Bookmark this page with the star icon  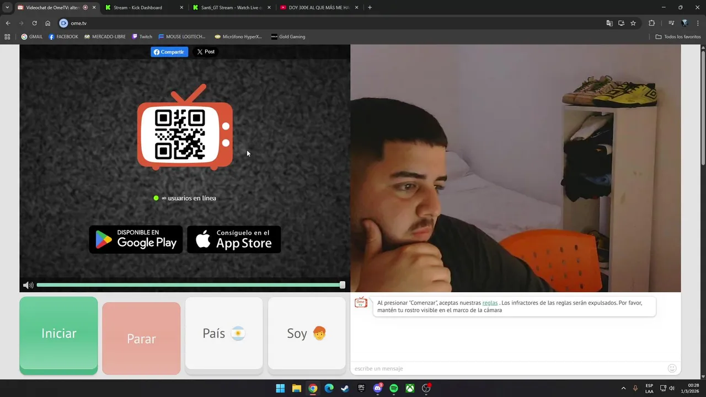(x=633, y=23)
